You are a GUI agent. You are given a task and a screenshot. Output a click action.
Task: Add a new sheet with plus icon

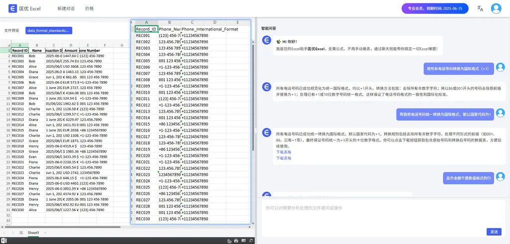(45, 233)
